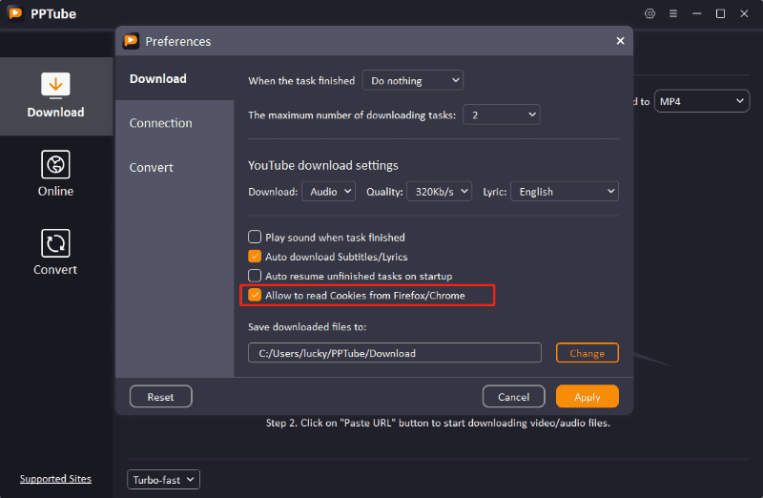The height and width of the screenshot is (498, 763).
Task: Click the YouTube download settings heading
Action: pos(323,165)
